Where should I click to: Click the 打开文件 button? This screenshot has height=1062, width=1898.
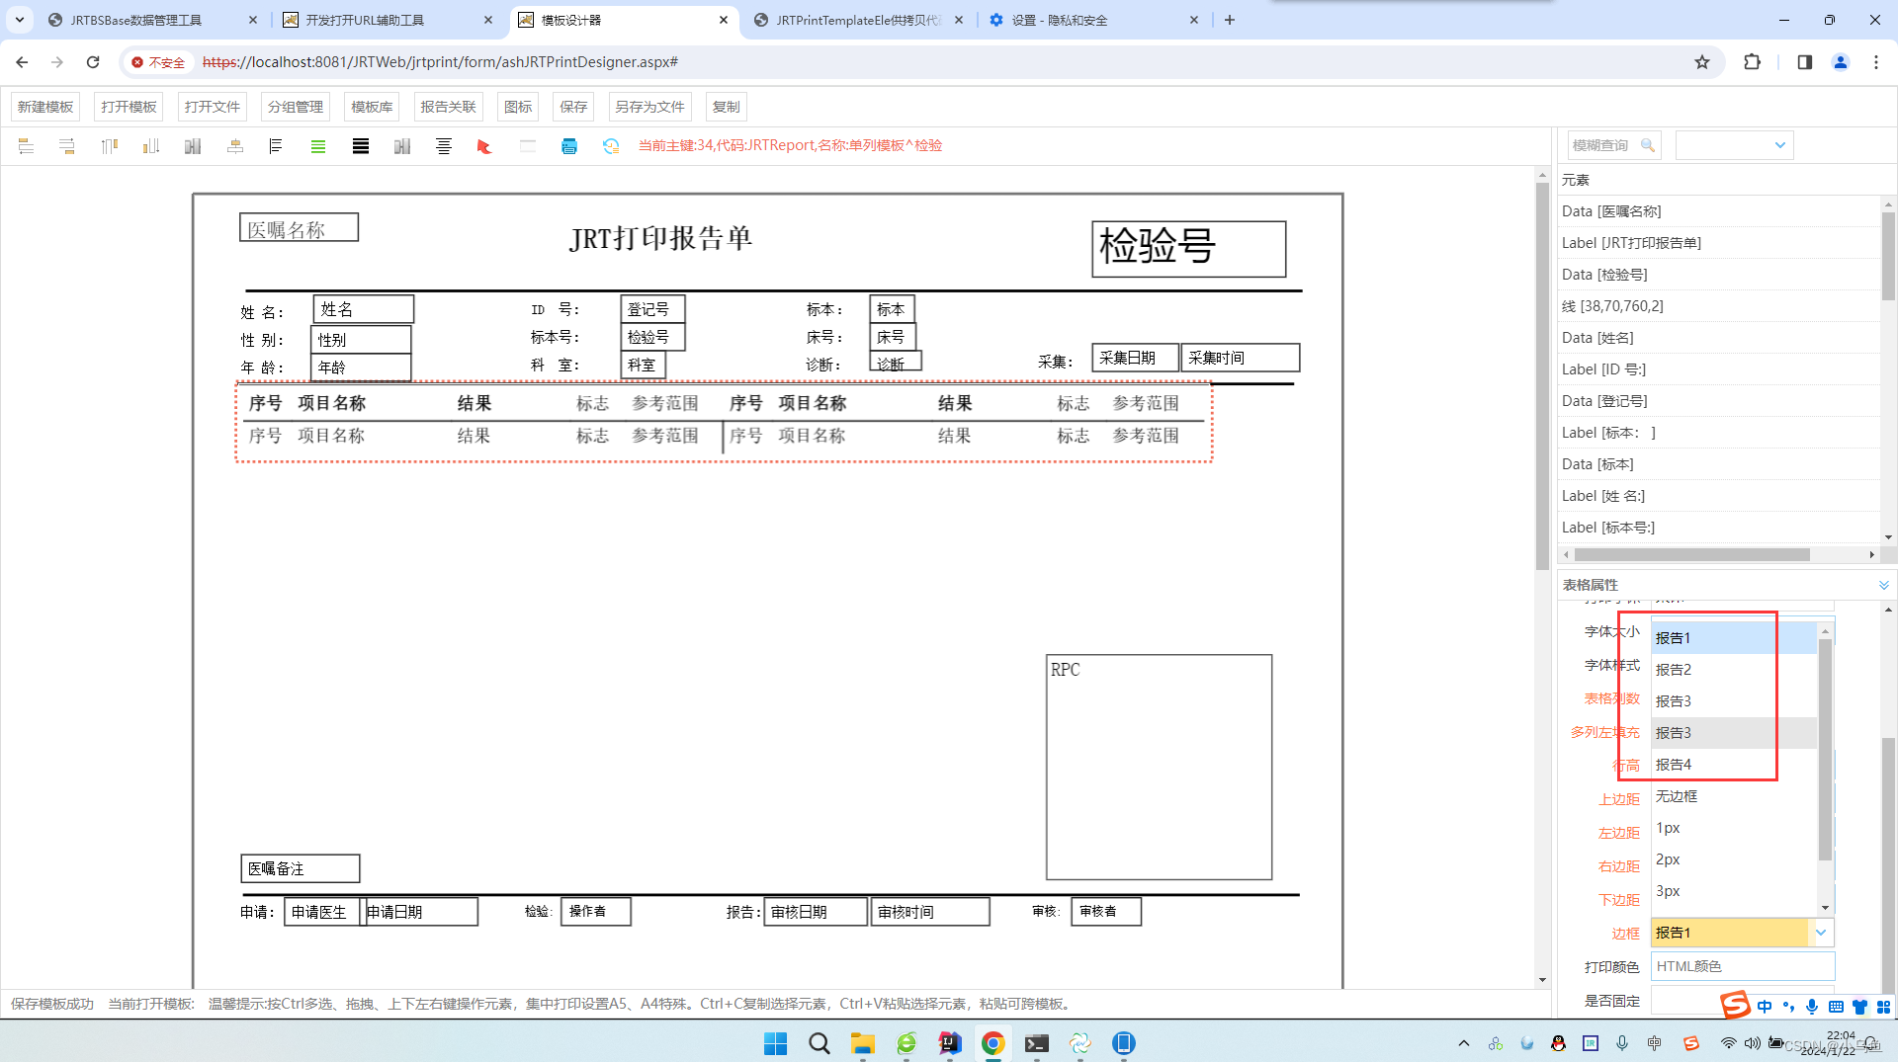pyautogui.click(x=213, y=107)
